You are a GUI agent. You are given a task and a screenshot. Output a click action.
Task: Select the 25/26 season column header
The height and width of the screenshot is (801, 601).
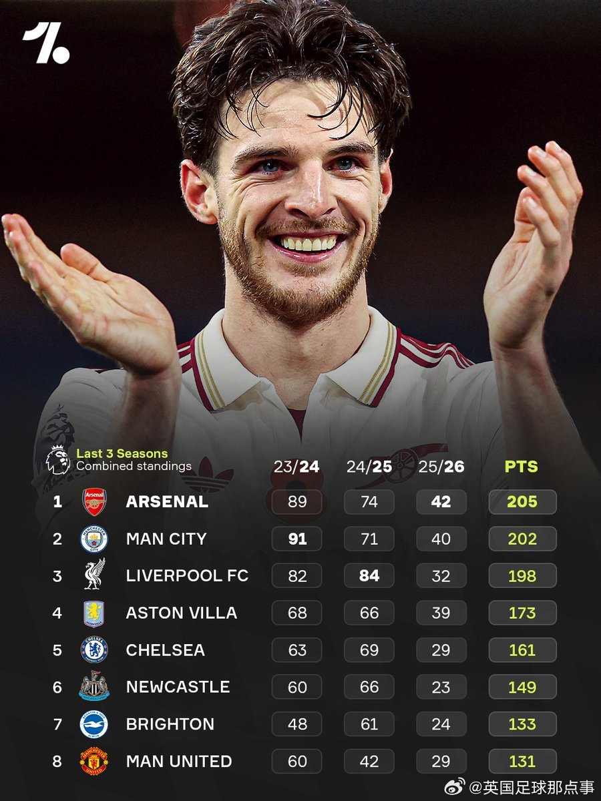click(x=441, y=466)
